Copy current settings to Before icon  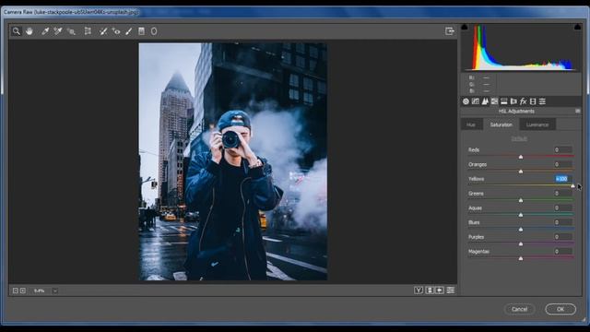tap(440, 290)
